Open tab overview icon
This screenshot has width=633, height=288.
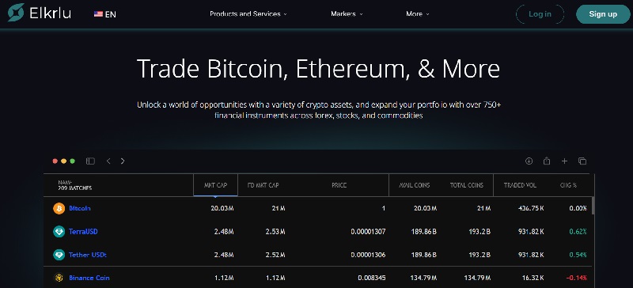coord(582,161)
